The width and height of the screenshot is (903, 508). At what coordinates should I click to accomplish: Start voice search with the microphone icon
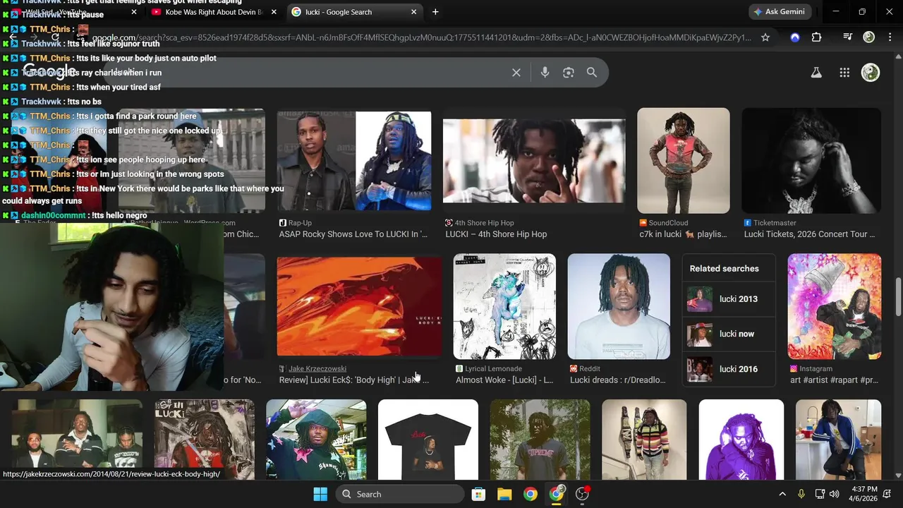pos(545,73)
